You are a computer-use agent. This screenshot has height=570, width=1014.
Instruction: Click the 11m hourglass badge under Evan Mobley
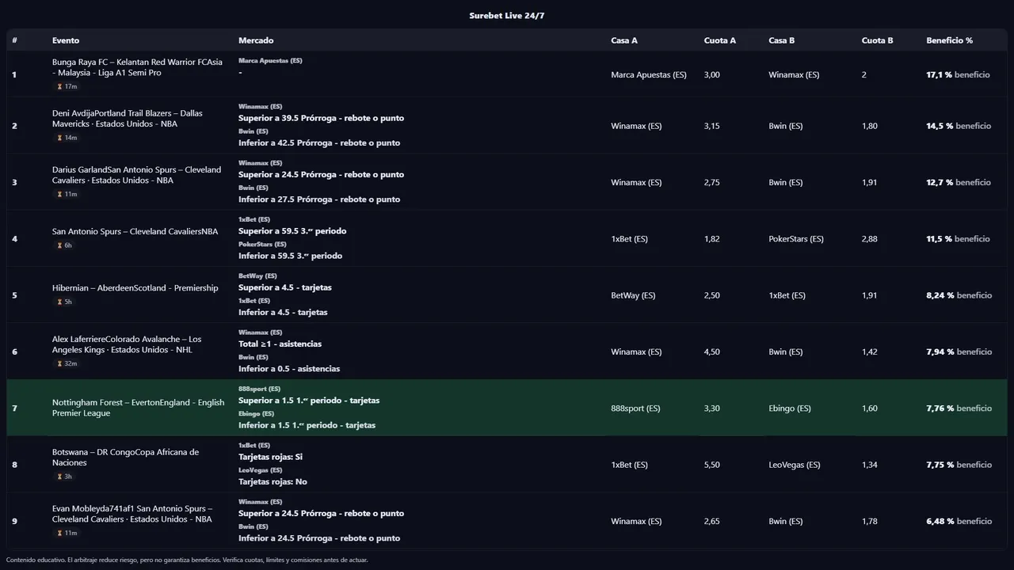[67, 533]
